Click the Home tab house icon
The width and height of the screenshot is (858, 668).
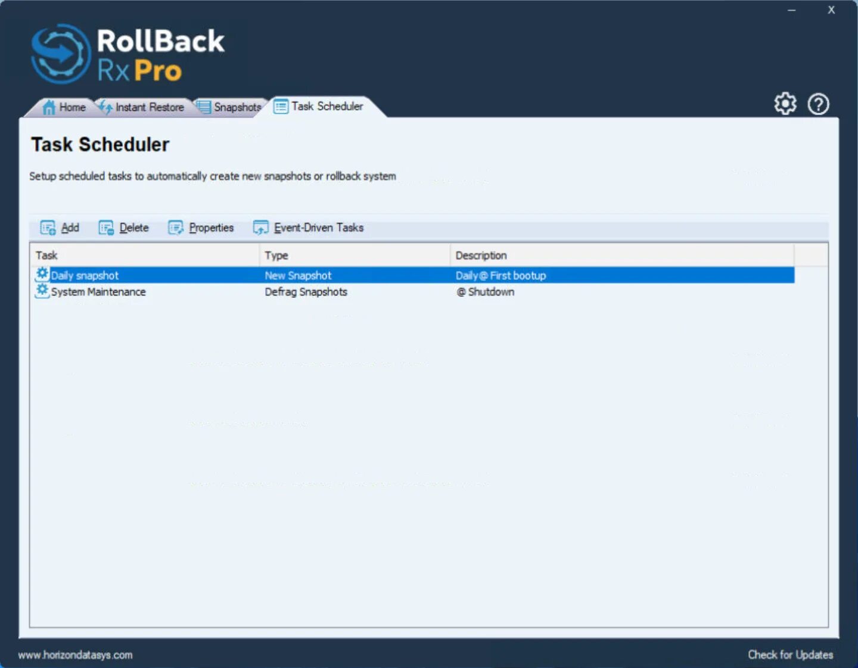click(49, 107)
